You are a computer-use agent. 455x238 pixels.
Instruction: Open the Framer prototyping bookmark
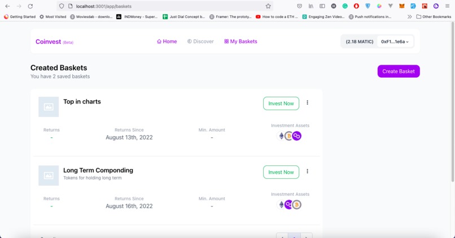click(x=230, y=17)
